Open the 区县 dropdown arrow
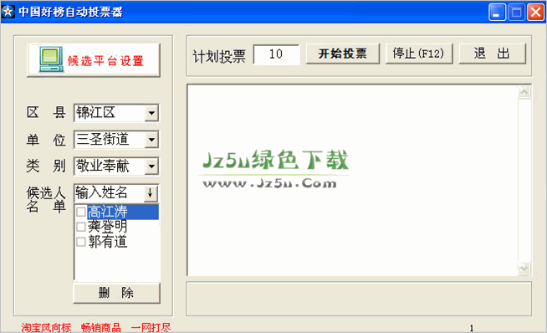Image resolution: width=547 pixels, height=333 pixels. click(x=151, y=113)
